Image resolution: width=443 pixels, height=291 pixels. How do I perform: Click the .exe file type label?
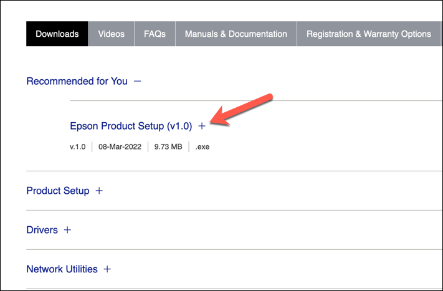point(203,147)
